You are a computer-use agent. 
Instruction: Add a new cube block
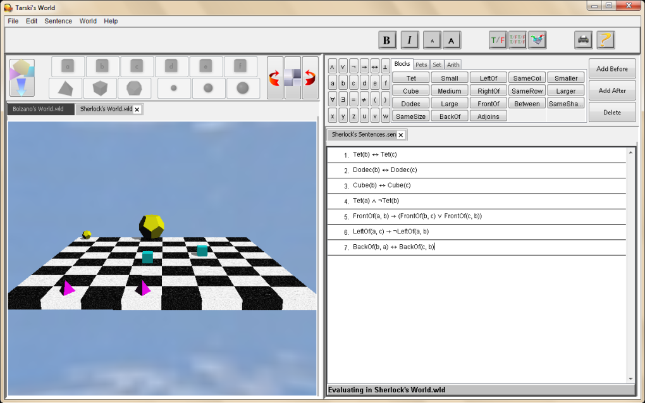tap(100, 88)
